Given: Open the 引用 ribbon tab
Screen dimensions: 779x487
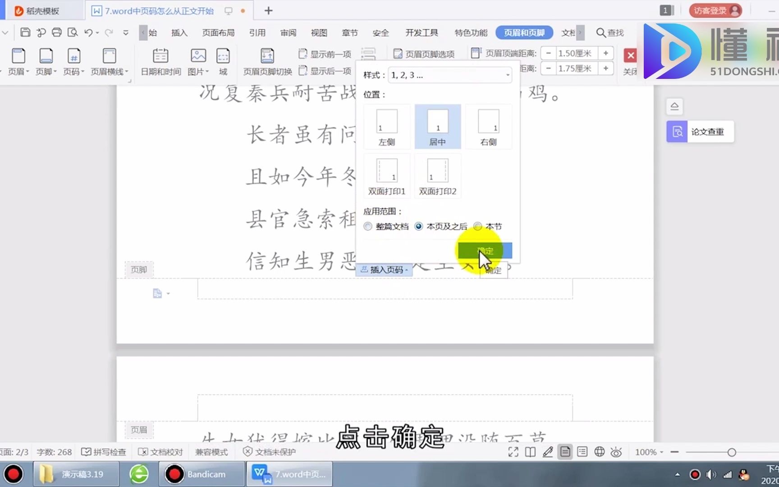Looking at the screenshot, I should point(257,32).
